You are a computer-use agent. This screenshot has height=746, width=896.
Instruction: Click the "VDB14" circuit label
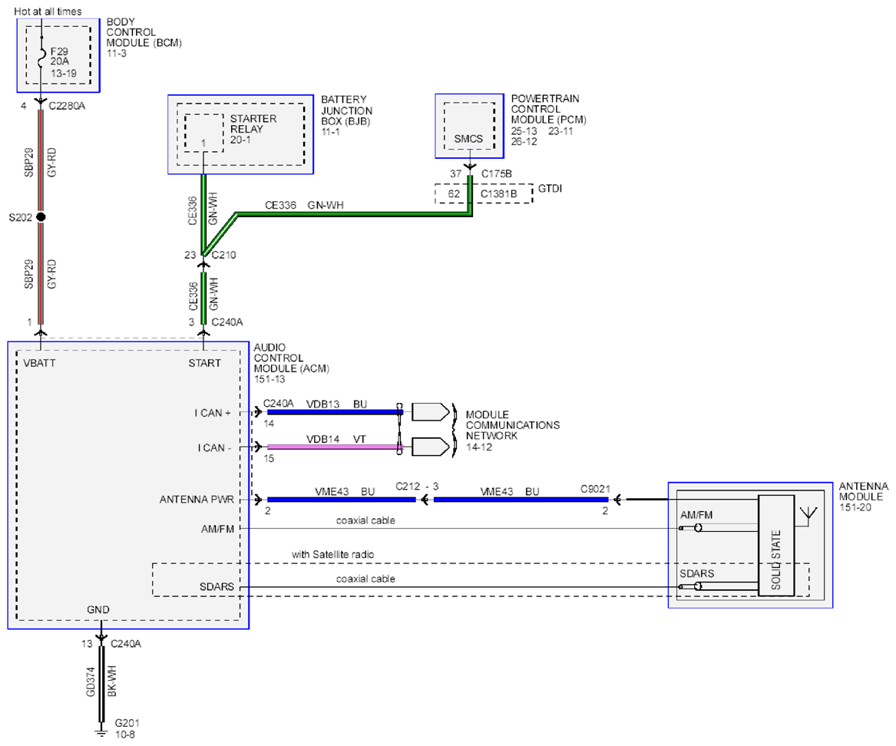tap(323, 439)
